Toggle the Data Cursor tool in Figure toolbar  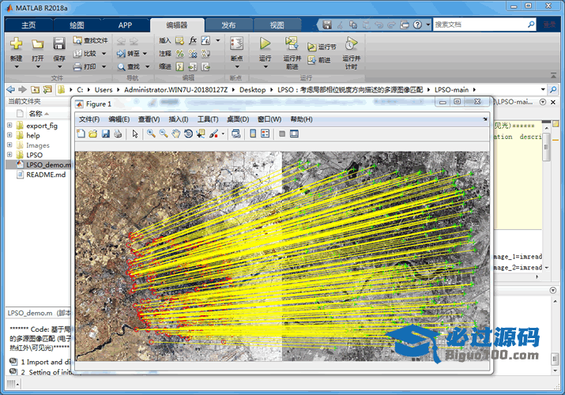(201, 134)
